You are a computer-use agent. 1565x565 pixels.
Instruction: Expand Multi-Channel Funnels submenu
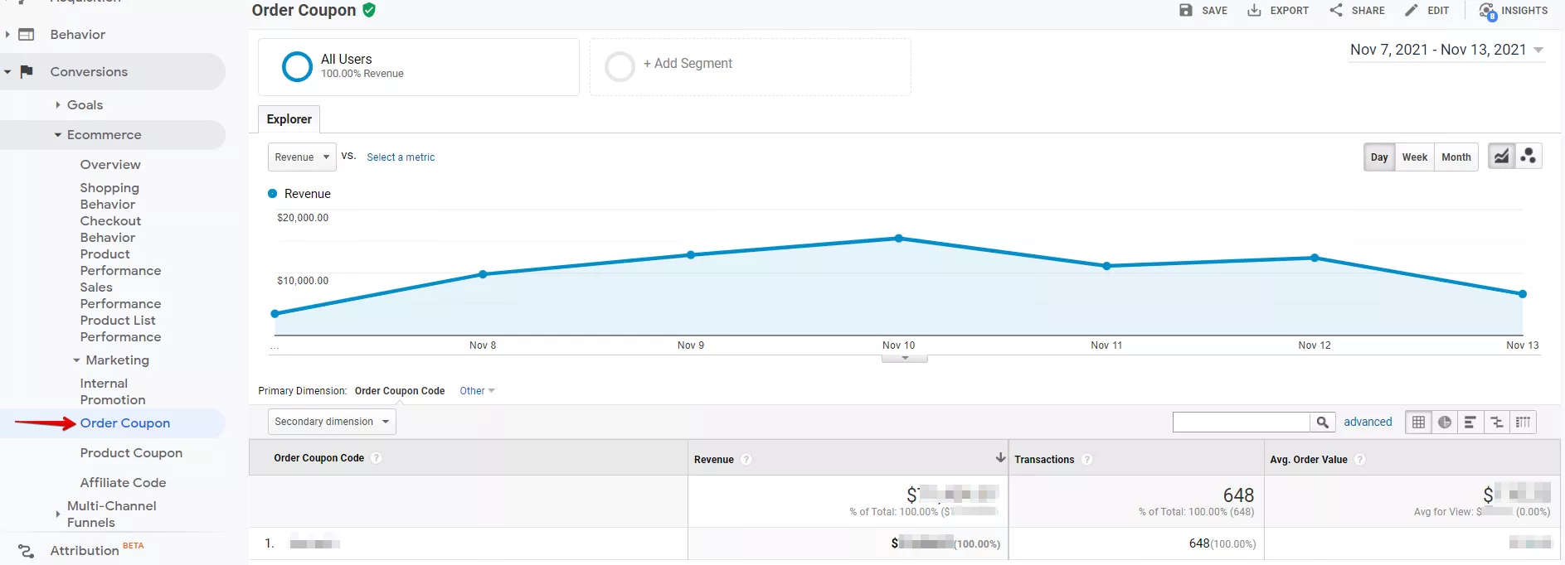point(57,514)
